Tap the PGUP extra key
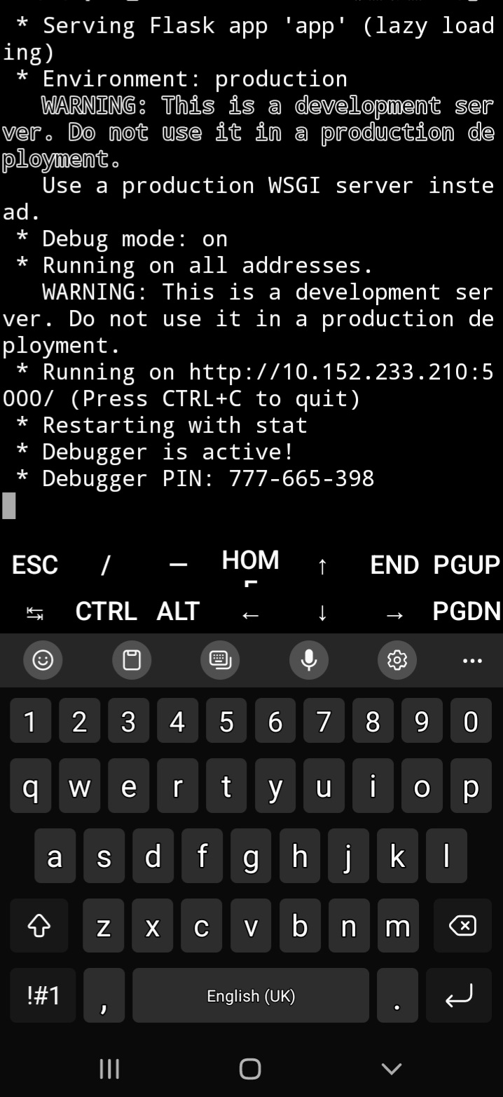503x1097 pixels. point(467,565)
